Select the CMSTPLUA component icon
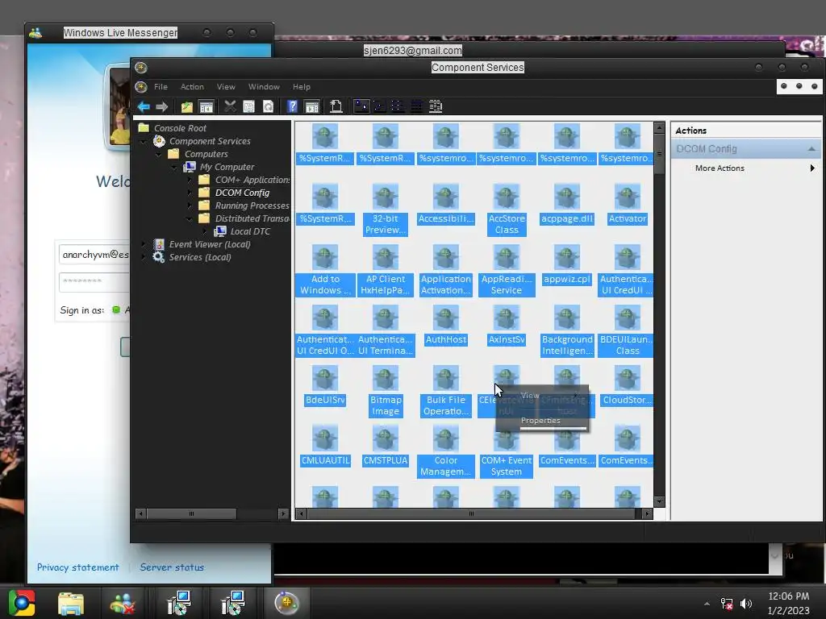Viewport: 826px width, 619px height. 385,446
